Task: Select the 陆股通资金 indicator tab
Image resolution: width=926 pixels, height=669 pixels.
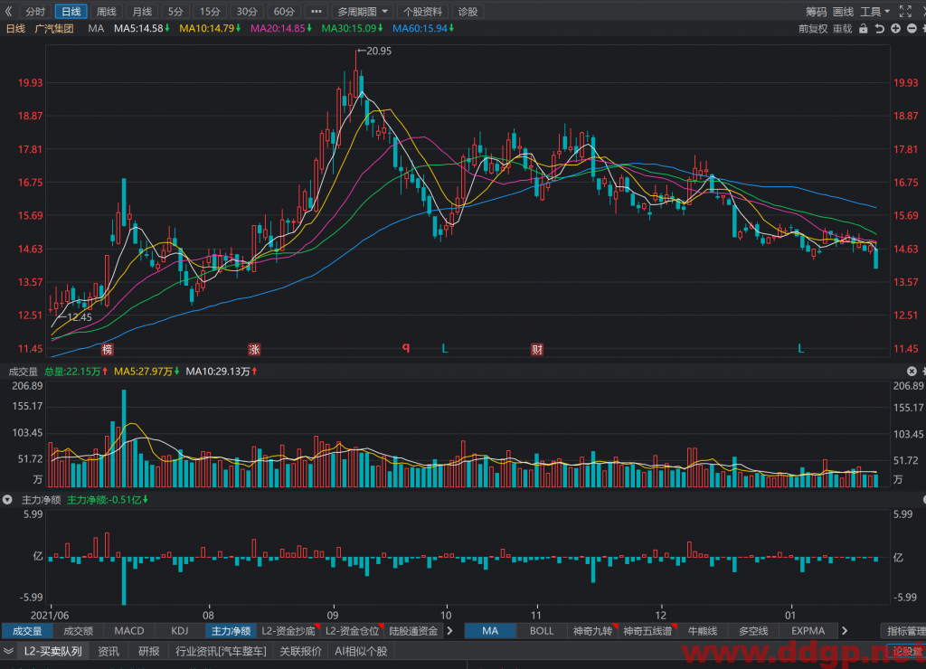Action: pyautogui.click(x=413, y=631)
